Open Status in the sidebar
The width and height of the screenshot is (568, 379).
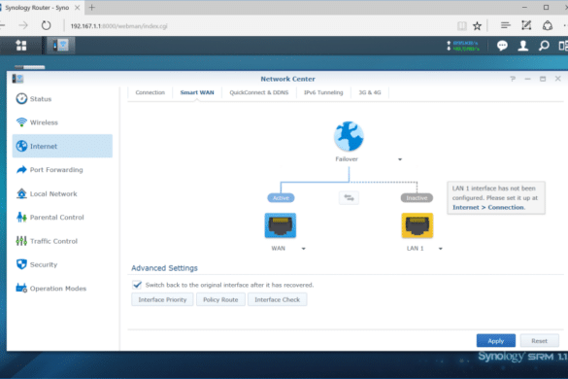click(62, 99)
